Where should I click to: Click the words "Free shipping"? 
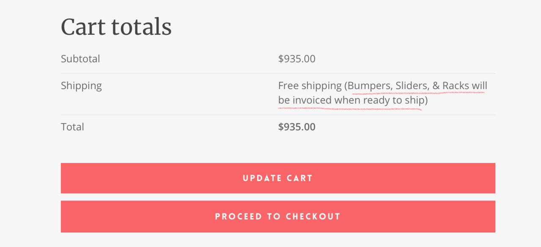pyautogui.click(x=310, y=86)
